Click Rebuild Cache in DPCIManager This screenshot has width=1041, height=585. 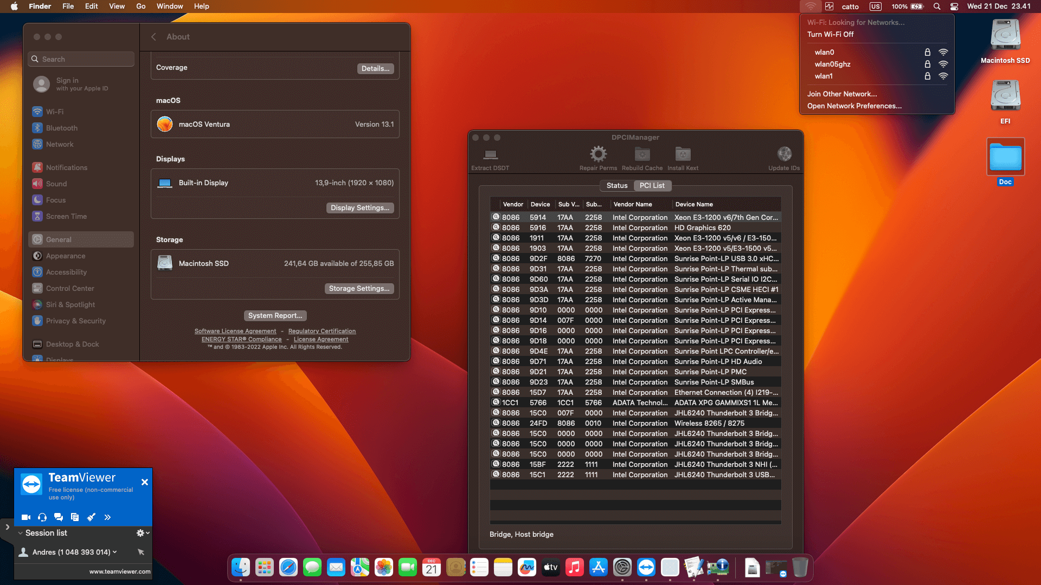[x=642, y=158]
